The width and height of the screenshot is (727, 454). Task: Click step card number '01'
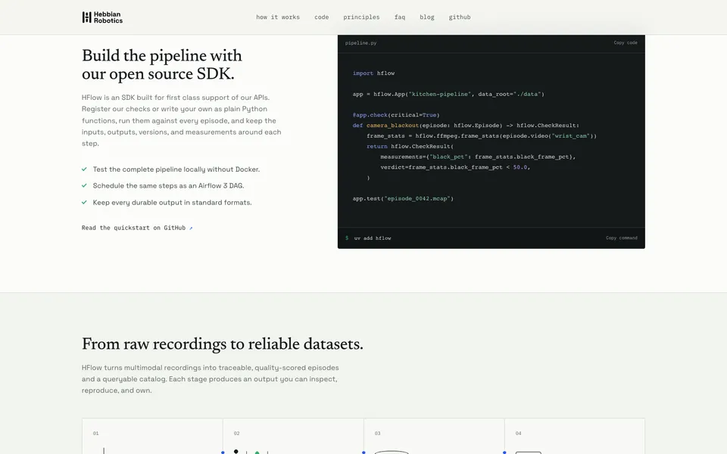click(96, 434)
